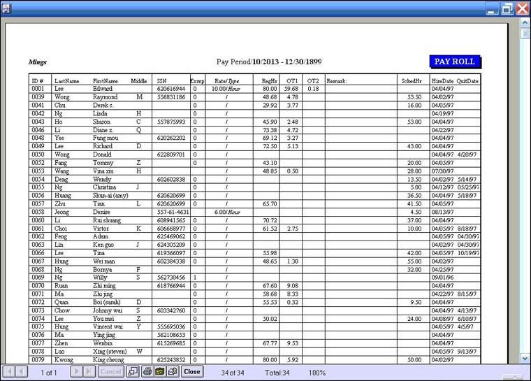Click SSN '557875993'

click(x=171, y=122)
